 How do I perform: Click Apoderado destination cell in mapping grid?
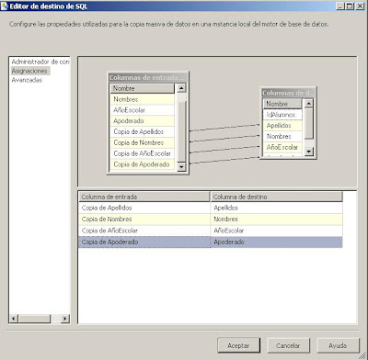click(276, 242)
